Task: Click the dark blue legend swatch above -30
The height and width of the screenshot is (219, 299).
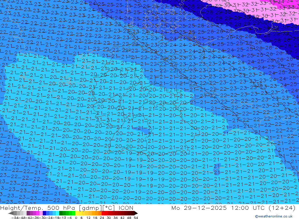Action: tap(44, 213)
